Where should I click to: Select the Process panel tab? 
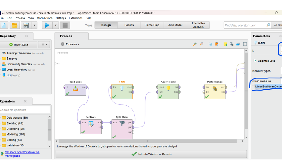71,36
